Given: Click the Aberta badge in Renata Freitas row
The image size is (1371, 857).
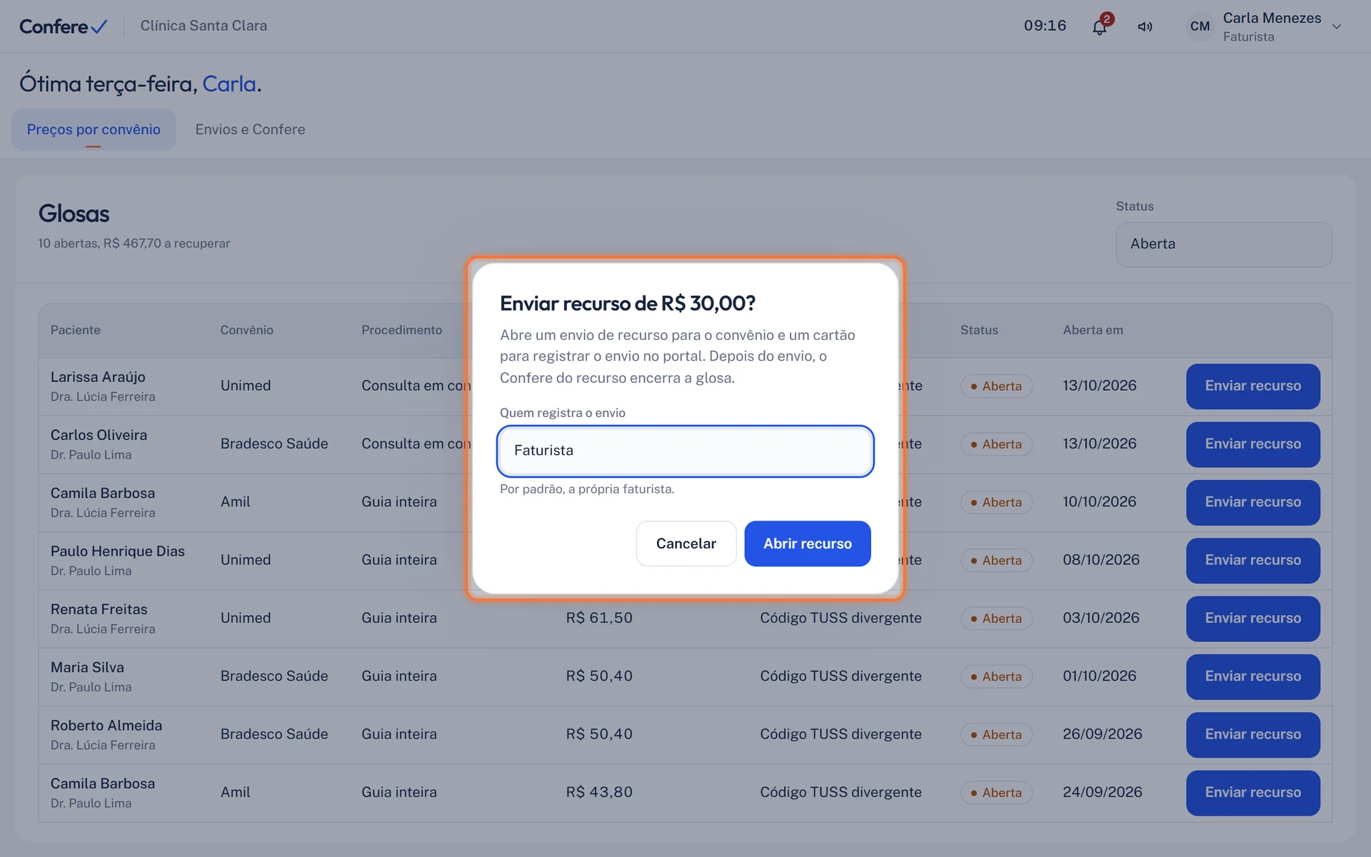Looking at the screenshot, I should (x=996, y=618).
